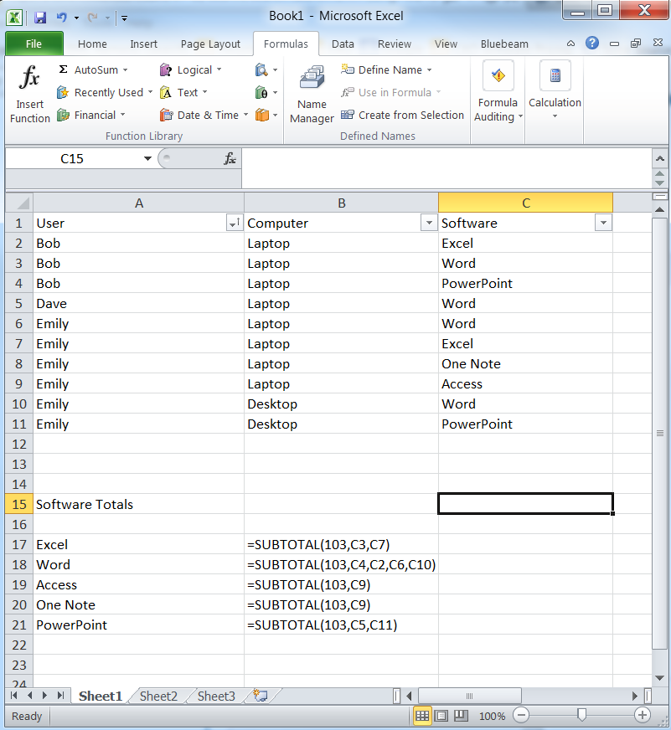The image size is (671, 730).
Task: Zoom out with the minus button
Action: point(521,715)
